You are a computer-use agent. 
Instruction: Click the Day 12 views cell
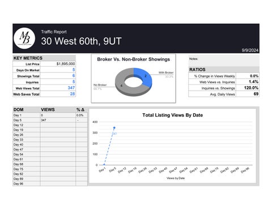(x=58, y=125)
